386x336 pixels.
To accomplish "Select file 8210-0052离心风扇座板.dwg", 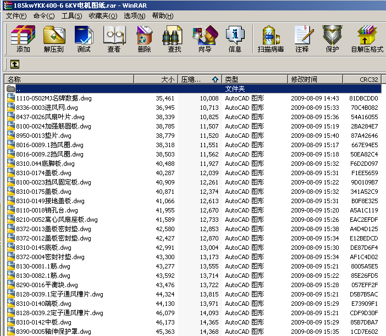I will [57, 220].
